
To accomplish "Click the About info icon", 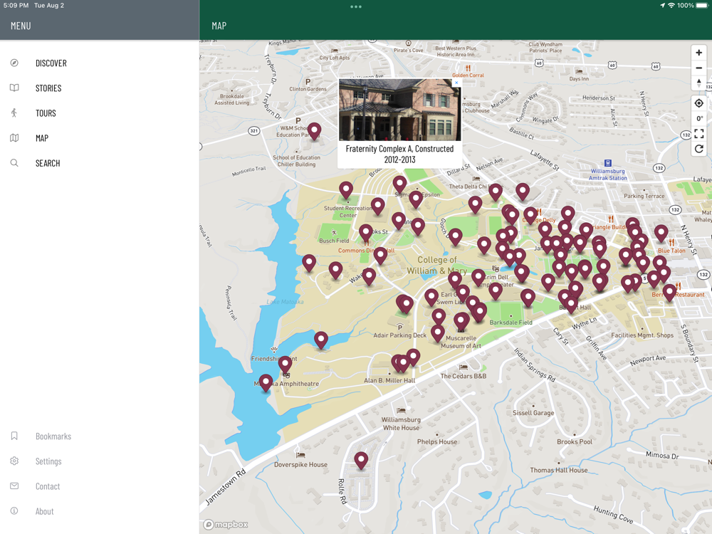I will click(x=14, y=511).
